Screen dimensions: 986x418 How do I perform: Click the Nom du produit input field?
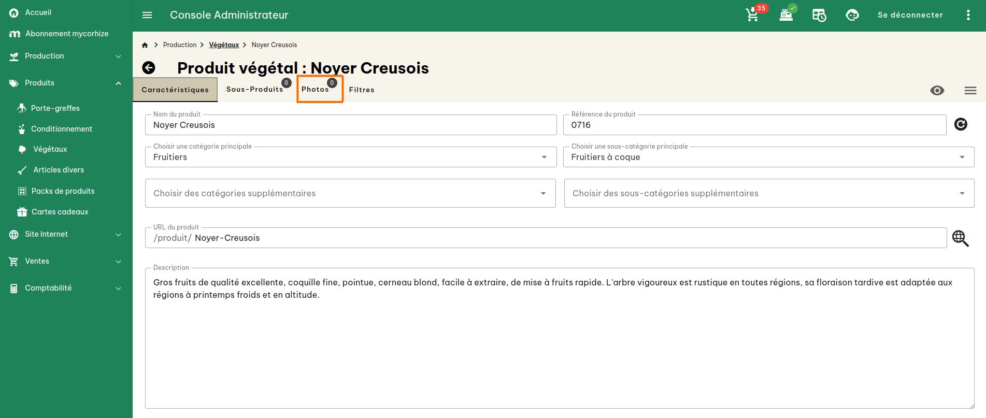tap(351, 125)
